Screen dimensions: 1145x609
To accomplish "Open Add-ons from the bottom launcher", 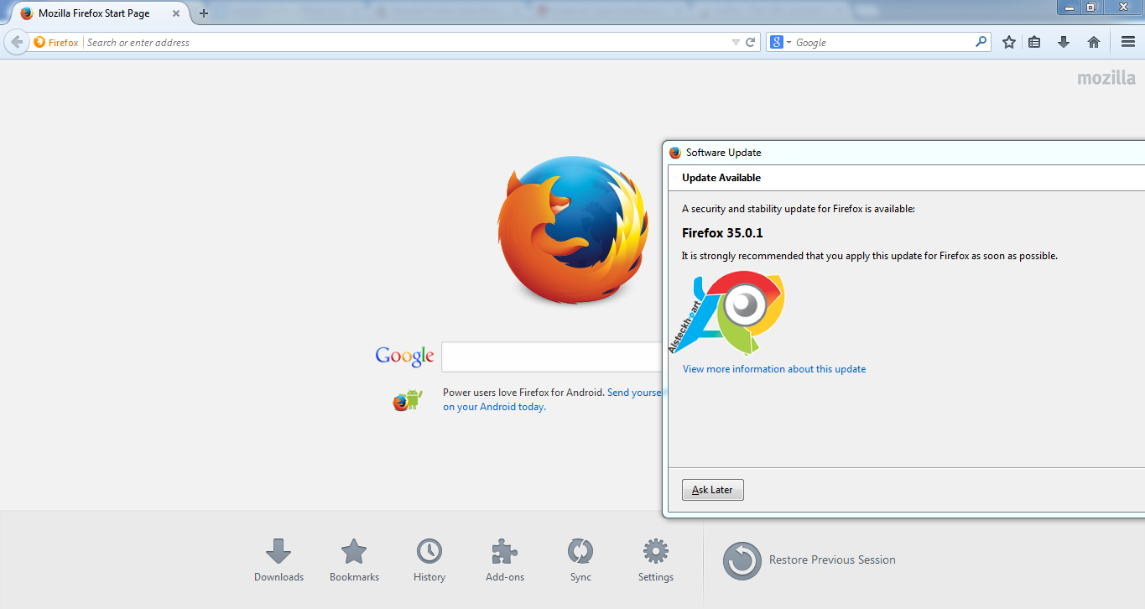I will 505,560.
